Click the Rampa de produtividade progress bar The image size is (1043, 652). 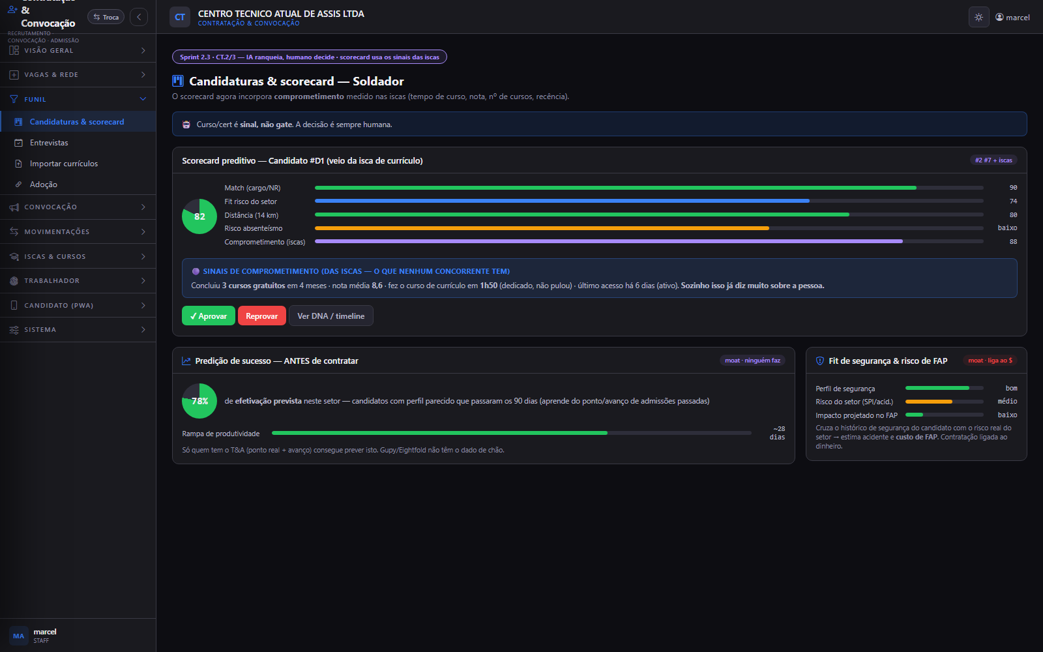[x=512, y=433]
